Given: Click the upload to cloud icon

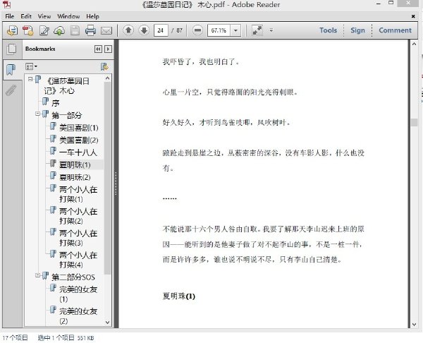Looking at the screenshot, I should point(59,30).
